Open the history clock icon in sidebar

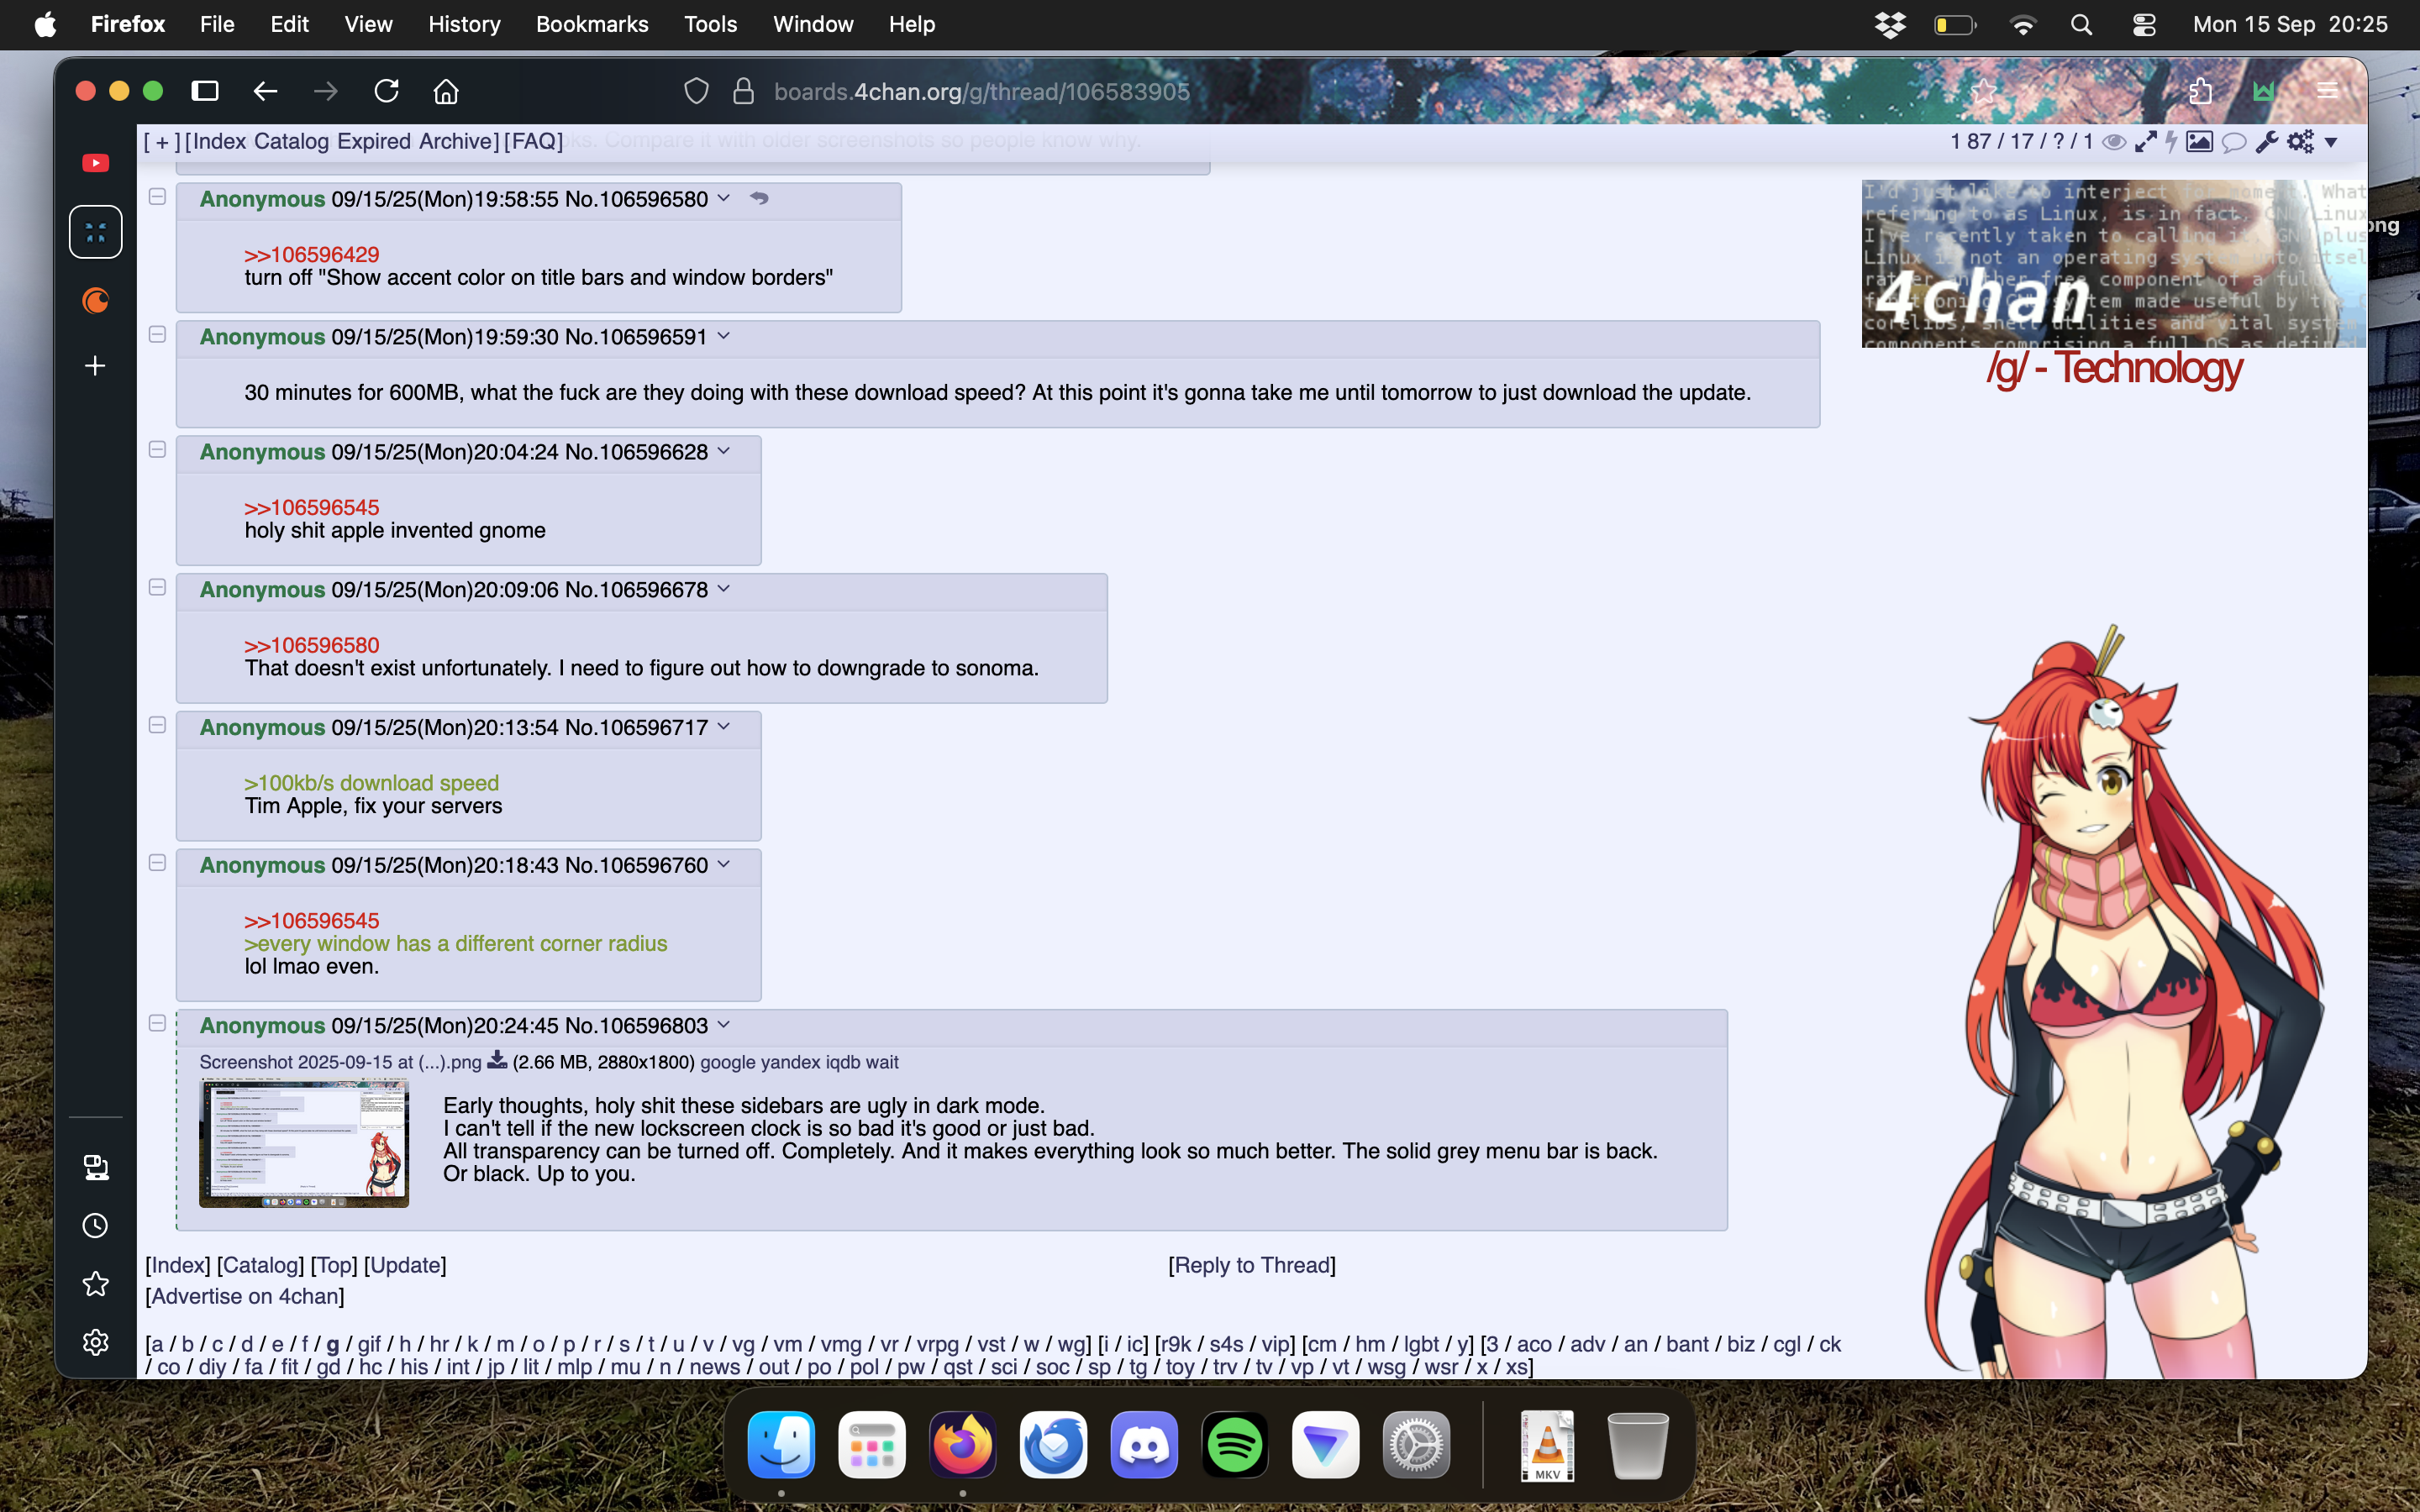tap(95, 1225)
